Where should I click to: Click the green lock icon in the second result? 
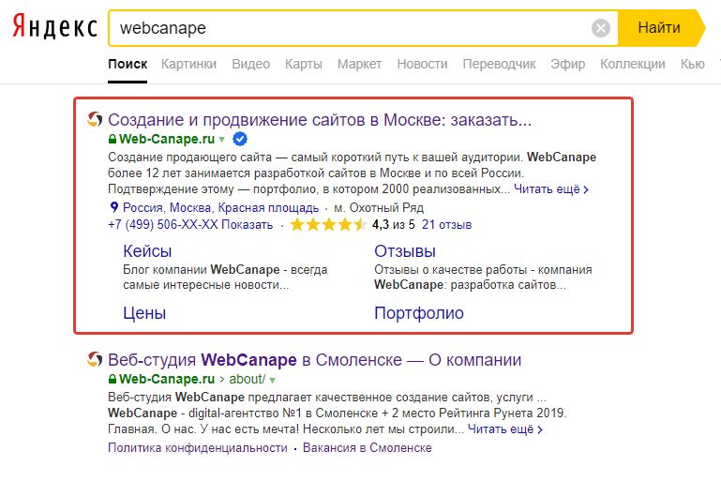coord(113,380)
